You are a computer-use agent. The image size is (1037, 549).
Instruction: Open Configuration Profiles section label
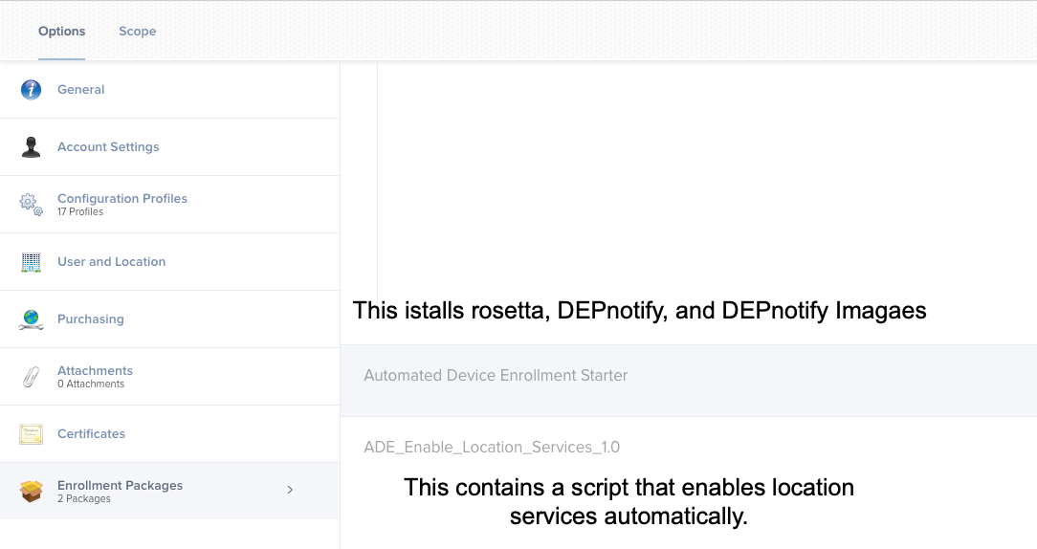[122, 198]
